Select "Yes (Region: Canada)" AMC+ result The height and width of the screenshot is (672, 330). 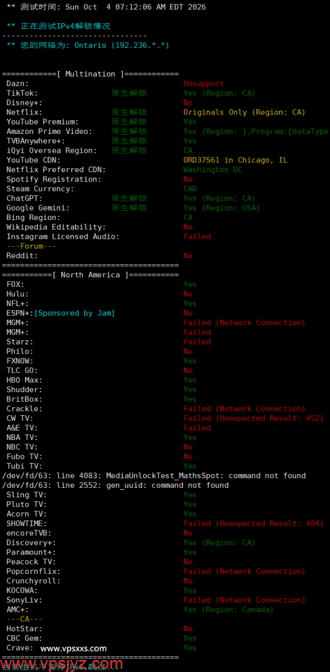[229, 610]
